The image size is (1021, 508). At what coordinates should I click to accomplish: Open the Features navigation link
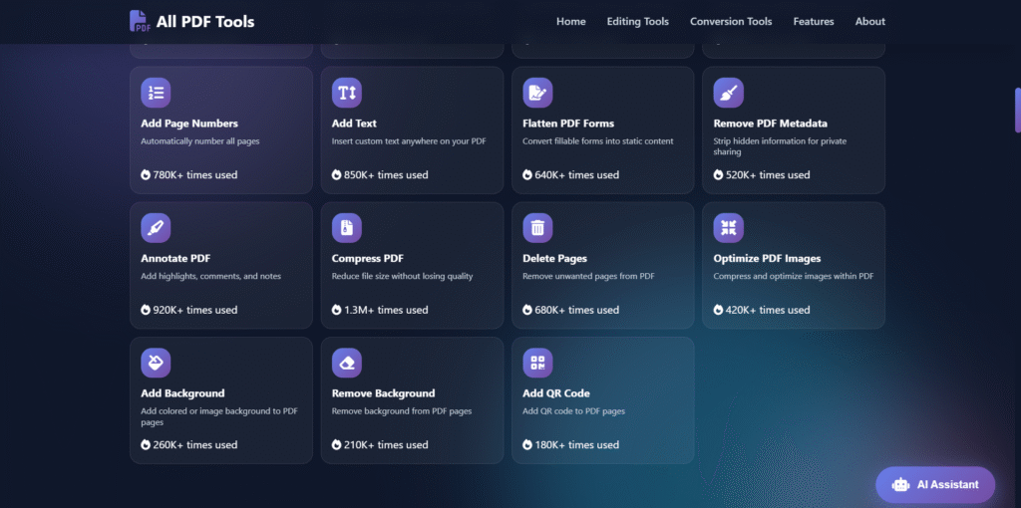[814, 21]
